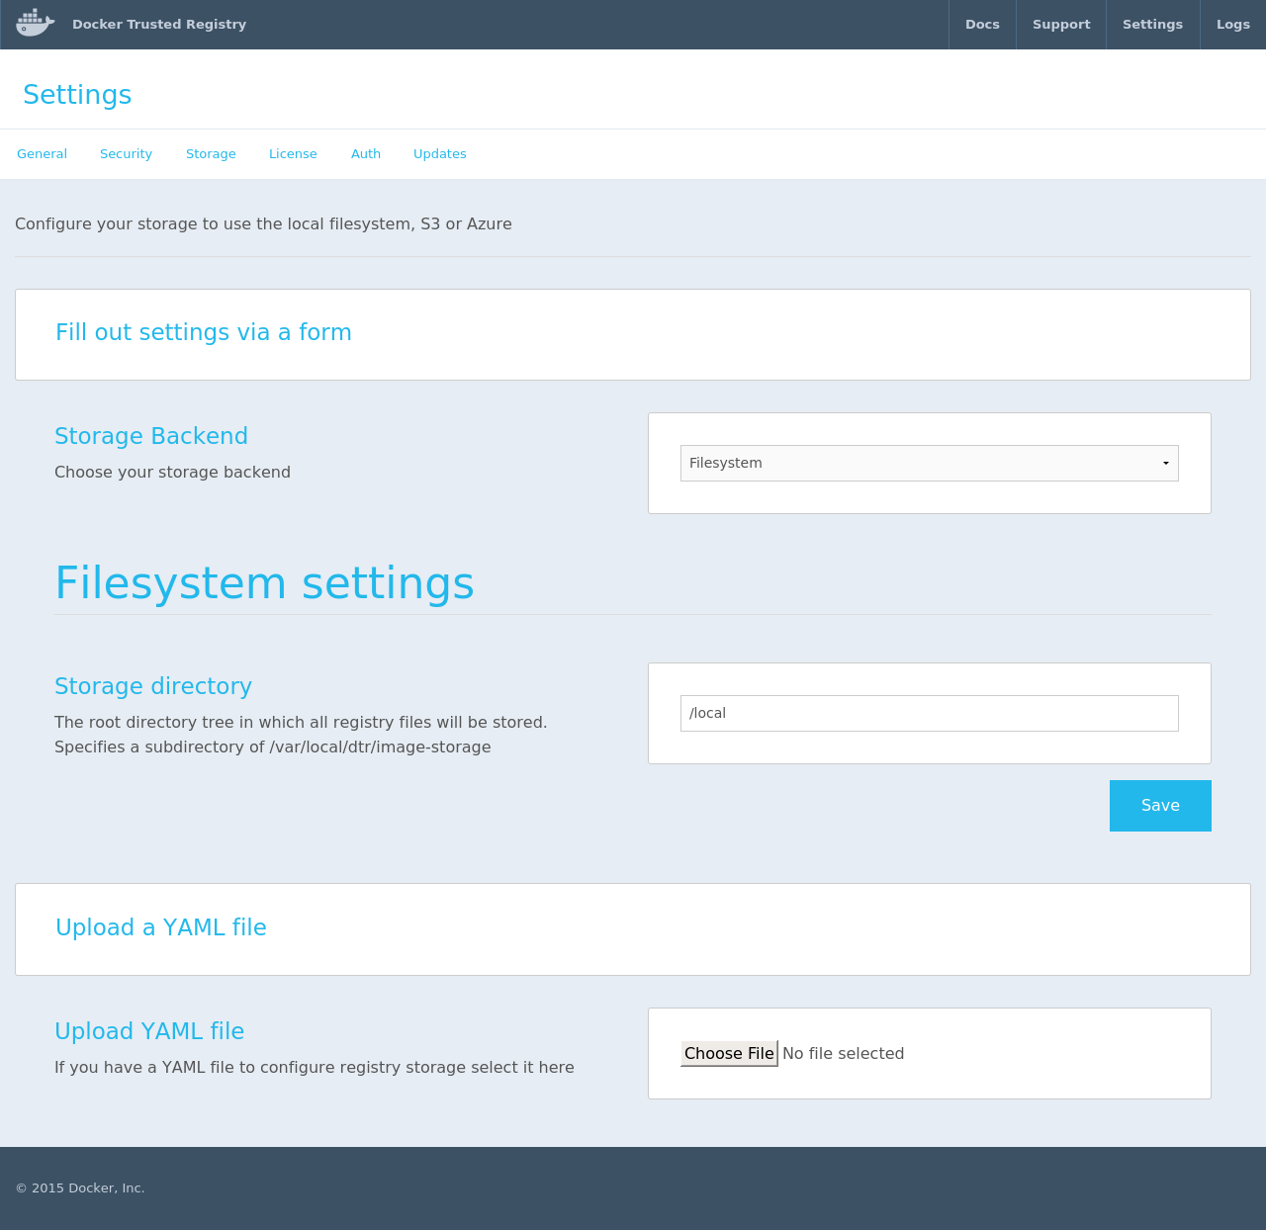The height and width of the screenshot is (1230, 1266).
Task: Click the Choose your storage backend text
Action: [x=172, y=472]
